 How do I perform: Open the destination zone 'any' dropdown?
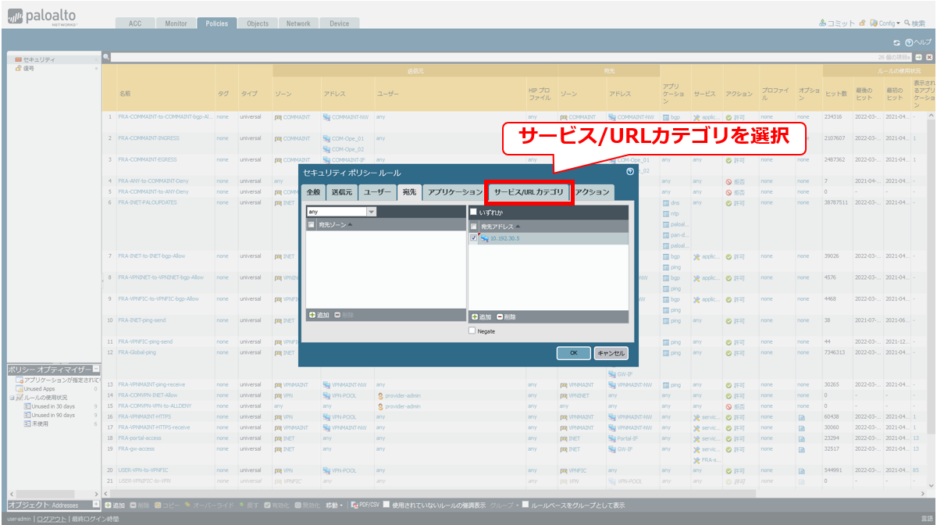coord(371,212)
